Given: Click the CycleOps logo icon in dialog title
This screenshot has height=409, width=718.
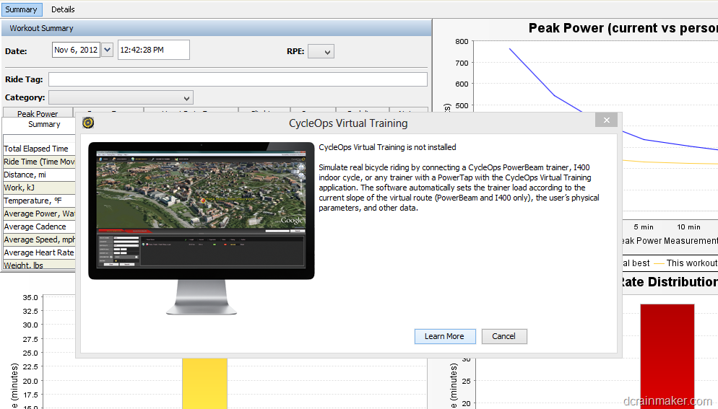Looking at the screenshot, I should [88, 123].
